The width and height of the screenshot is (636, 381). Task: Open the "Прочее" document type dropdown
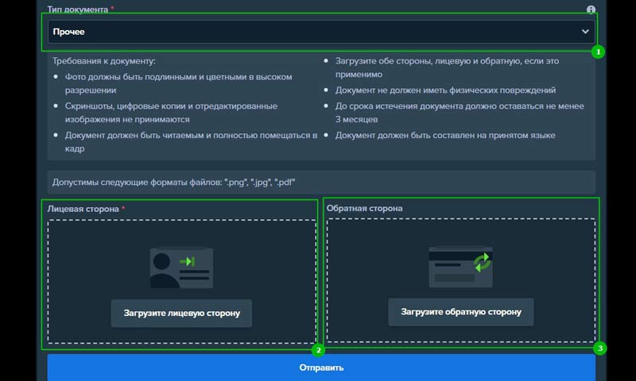click(x=318, y=32)
